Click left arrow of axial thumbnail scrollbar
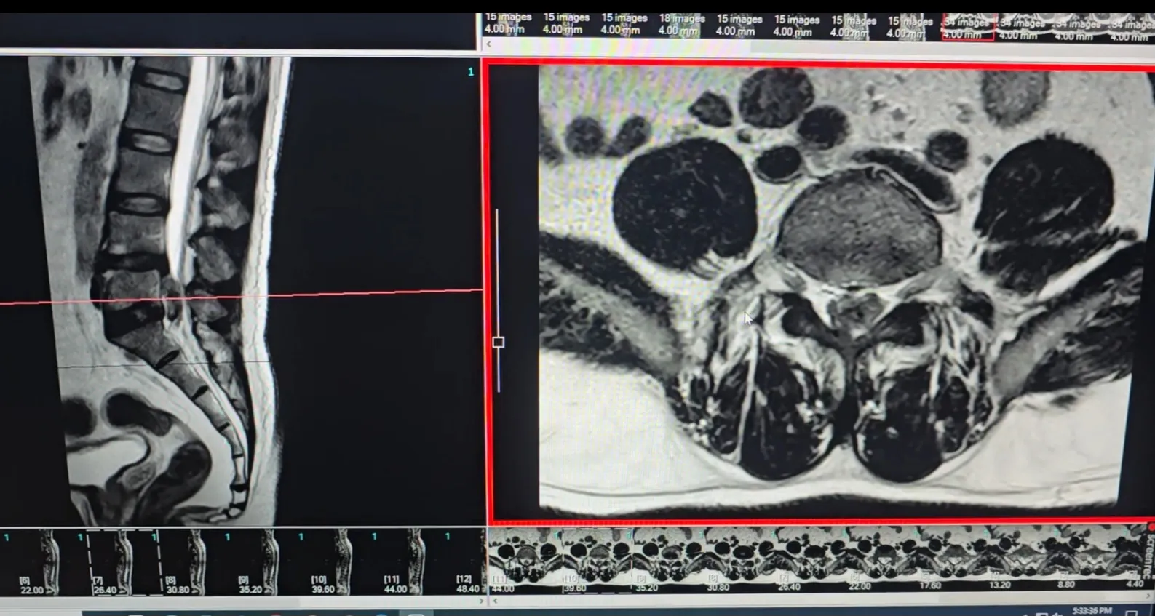The image size is (1155, 616). 495,601
